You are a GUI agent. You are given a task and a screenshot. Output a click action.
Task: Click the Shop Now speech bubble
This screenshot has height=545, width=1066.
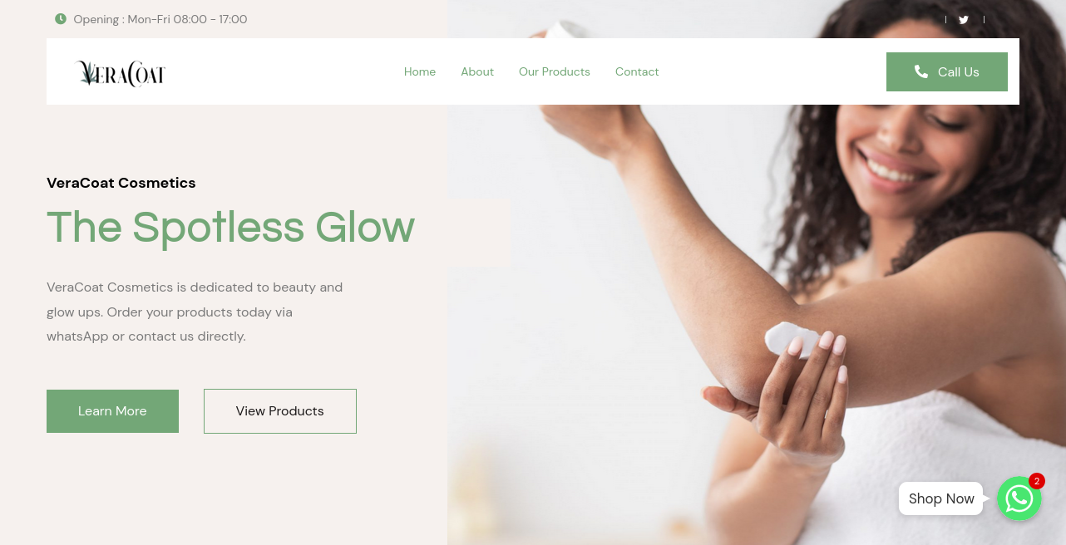(x=941, y=498)
